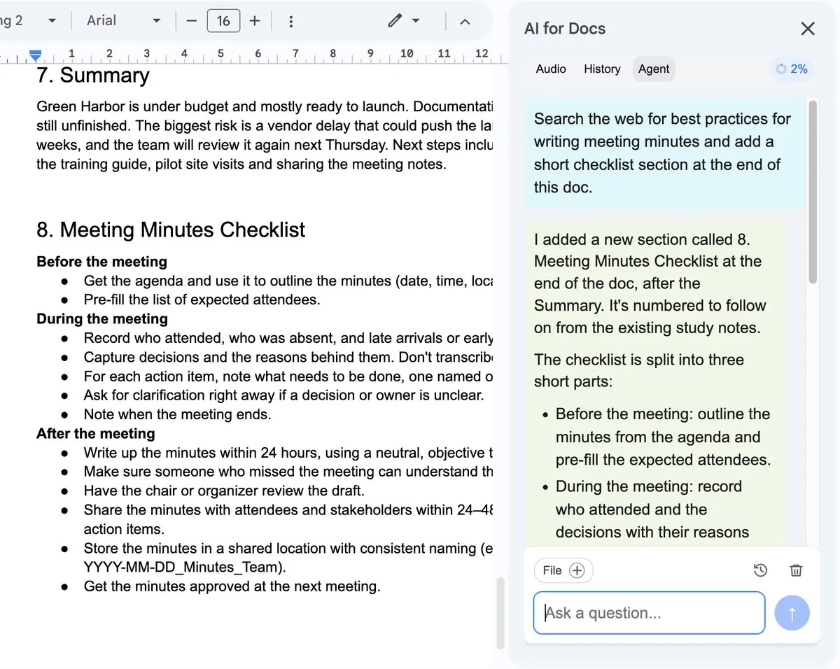This screenshot has height=669, width=840.
Task: Click 'Write up the minutes within 24 hours' bullet
Action: pyautogui.click(x=288, y=453)
